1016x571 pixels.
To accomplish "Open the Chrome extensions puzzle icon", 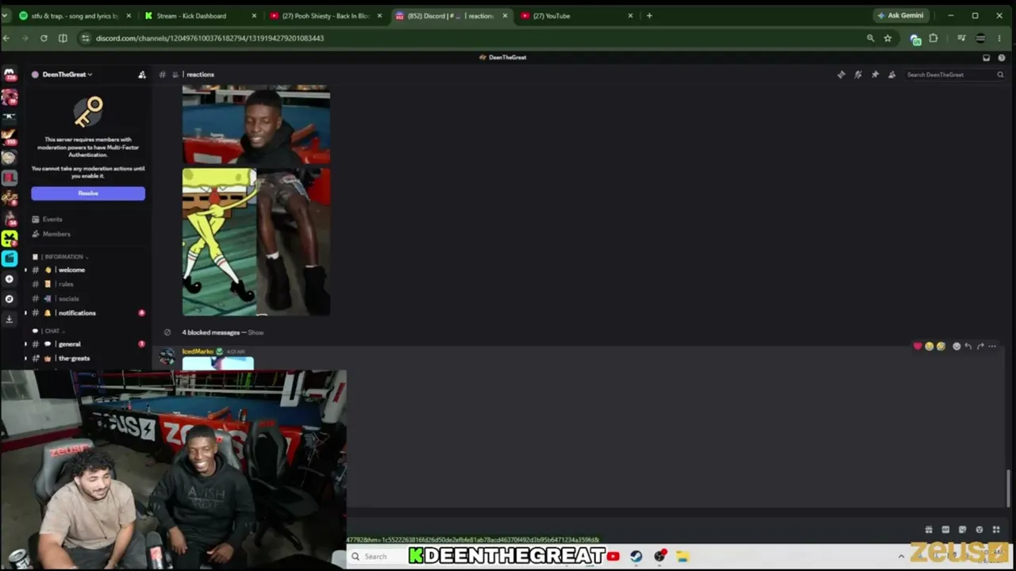I will [933, 38].
